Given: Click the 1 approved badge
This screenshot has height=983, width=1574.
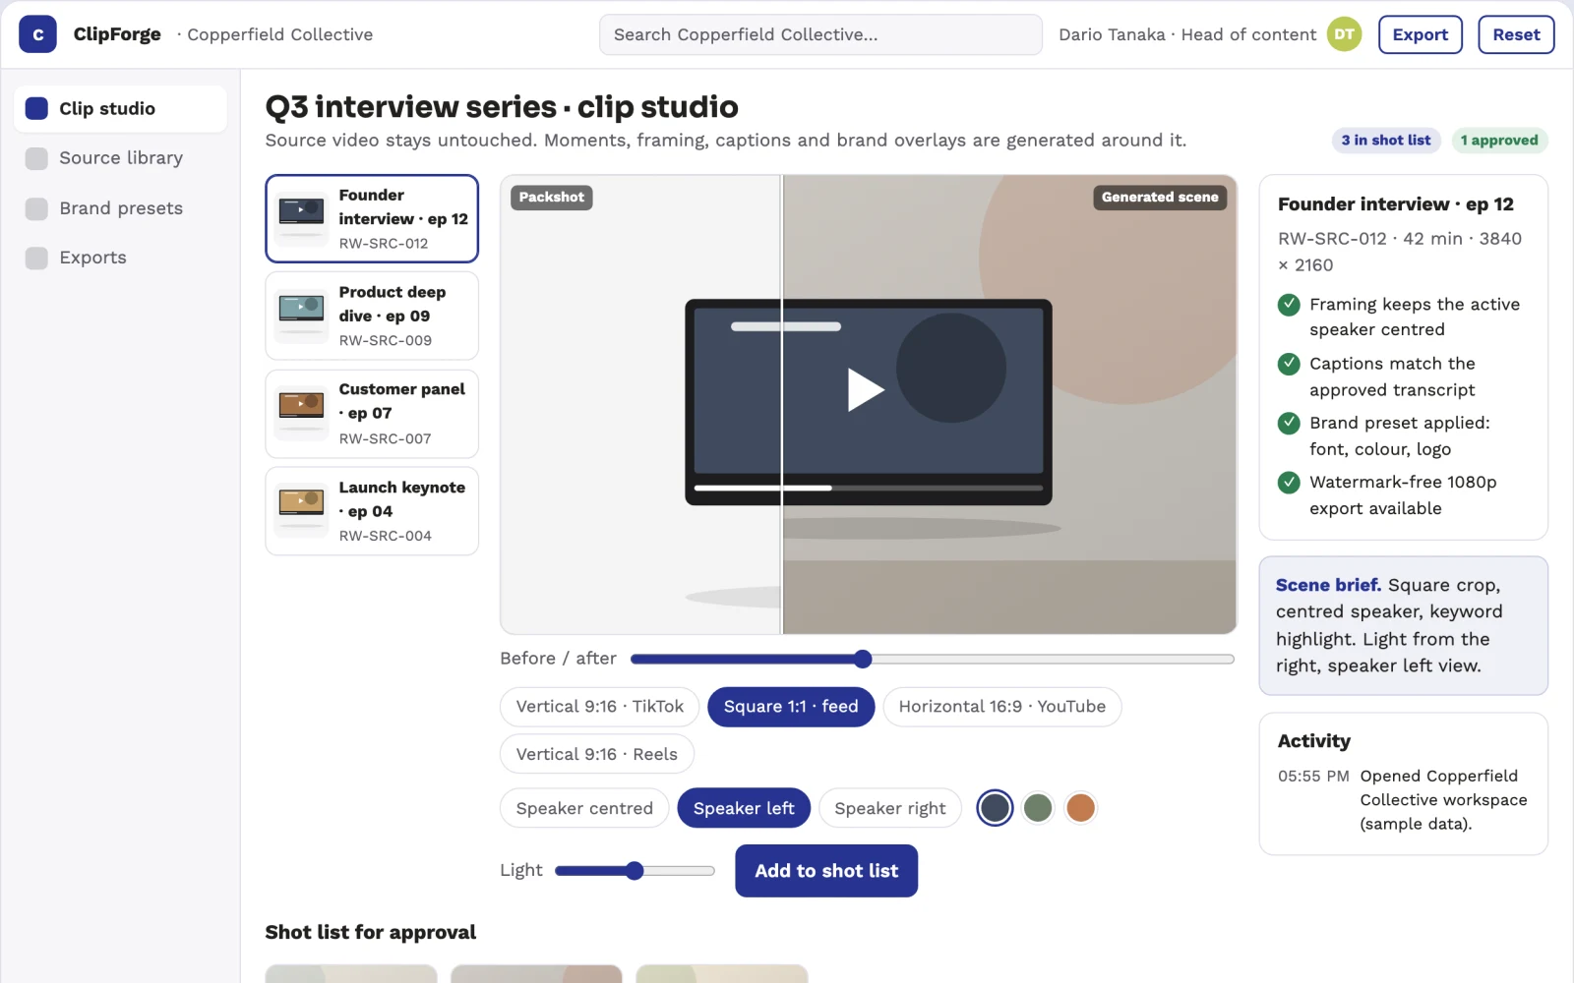Looking at the screenshot, I should [x=1499, y=141].
